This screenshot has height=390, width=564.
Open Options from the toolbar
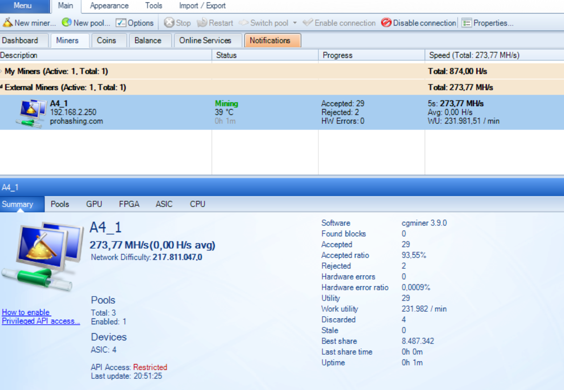[121, 23]
